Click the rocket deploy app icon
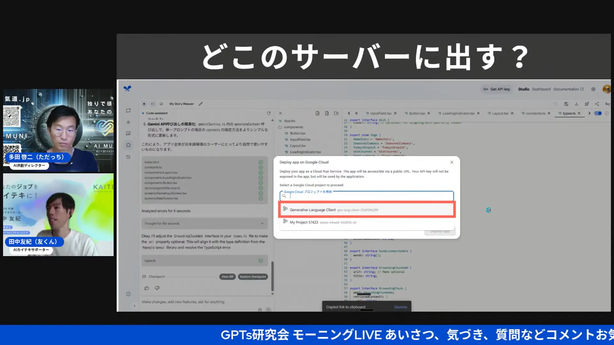This screenshot has width=614, height=345. 587,104
